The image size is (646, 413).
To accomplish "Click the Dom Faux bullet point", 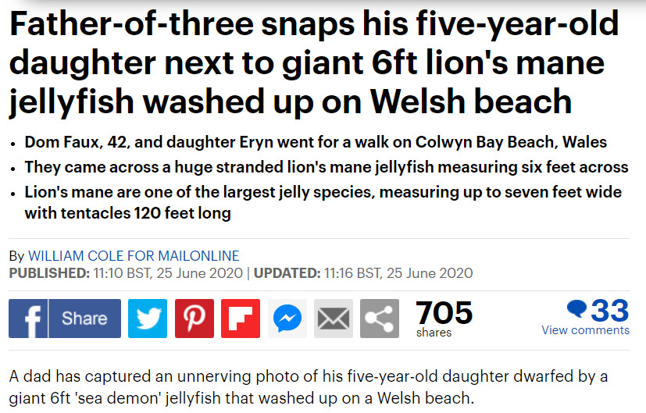I will pos(316,142).
